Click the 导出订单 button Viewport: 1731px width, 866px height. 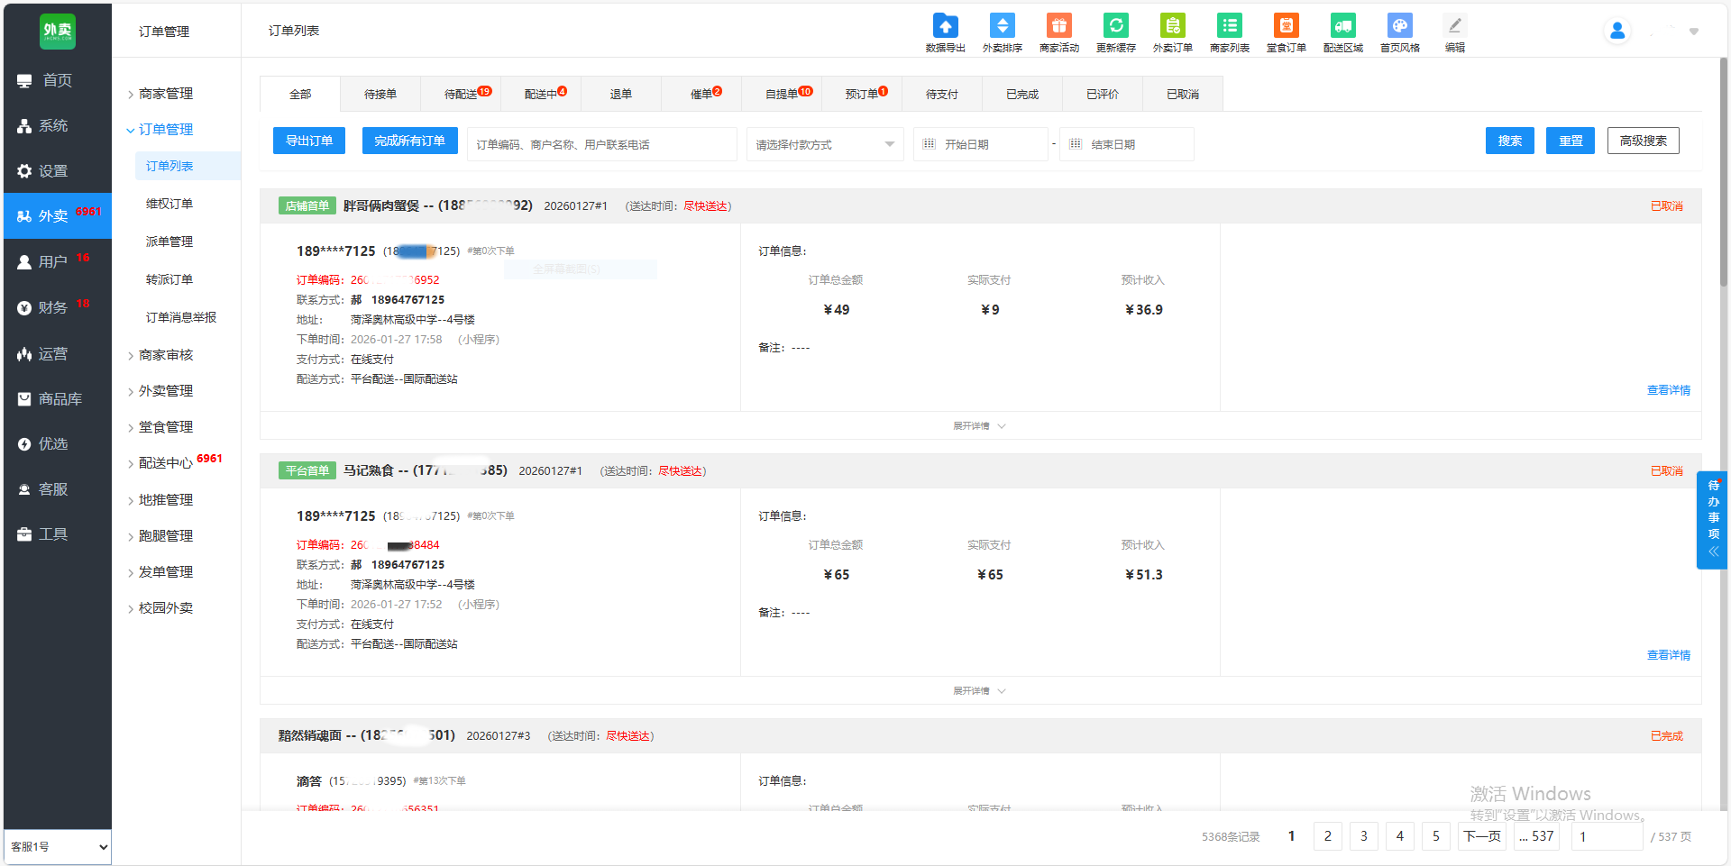click(x=309, y=141)
